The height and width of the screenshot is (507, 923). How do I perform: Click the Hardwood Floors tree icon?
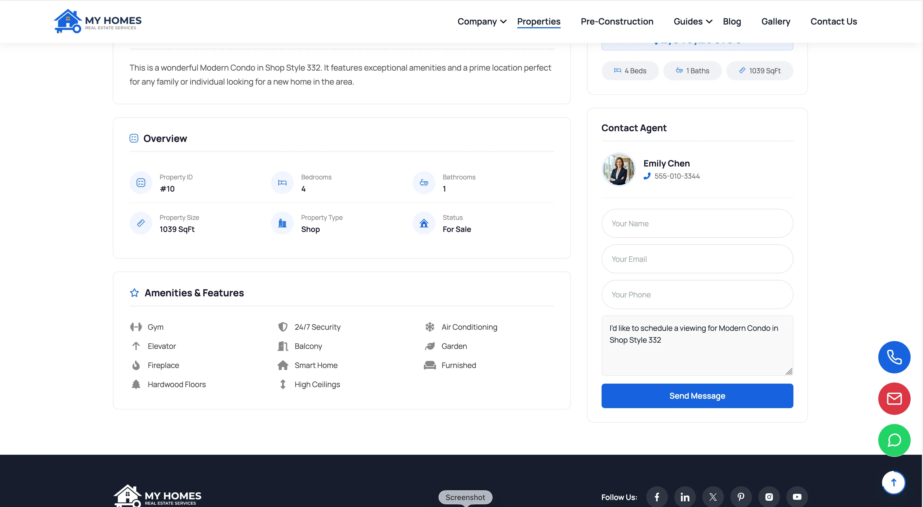click(x=136, y=384)
